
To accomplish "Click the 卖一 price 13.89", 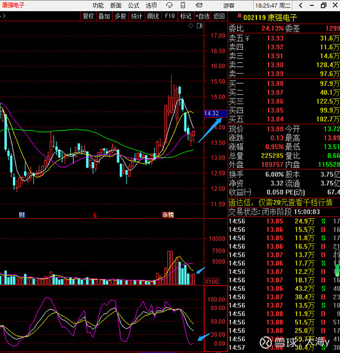I will [275, 74].
